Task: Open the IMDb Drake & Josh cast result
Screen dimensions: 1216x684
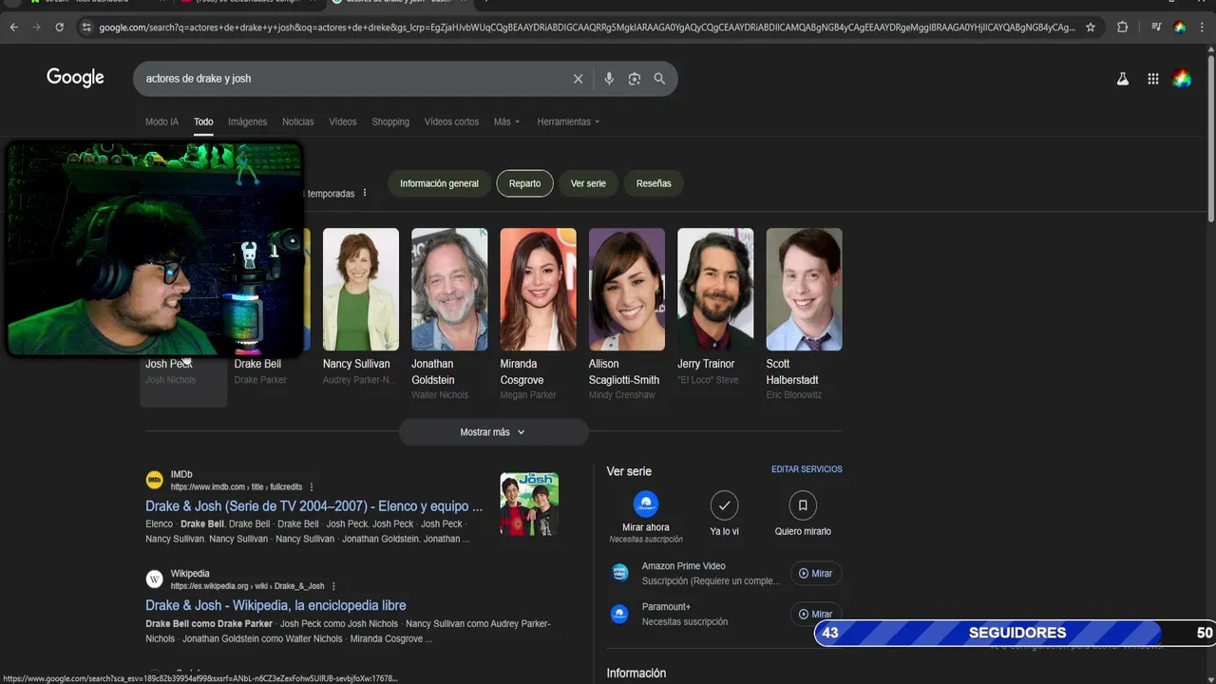Action: pyautogui.click(x=313, y=506)
